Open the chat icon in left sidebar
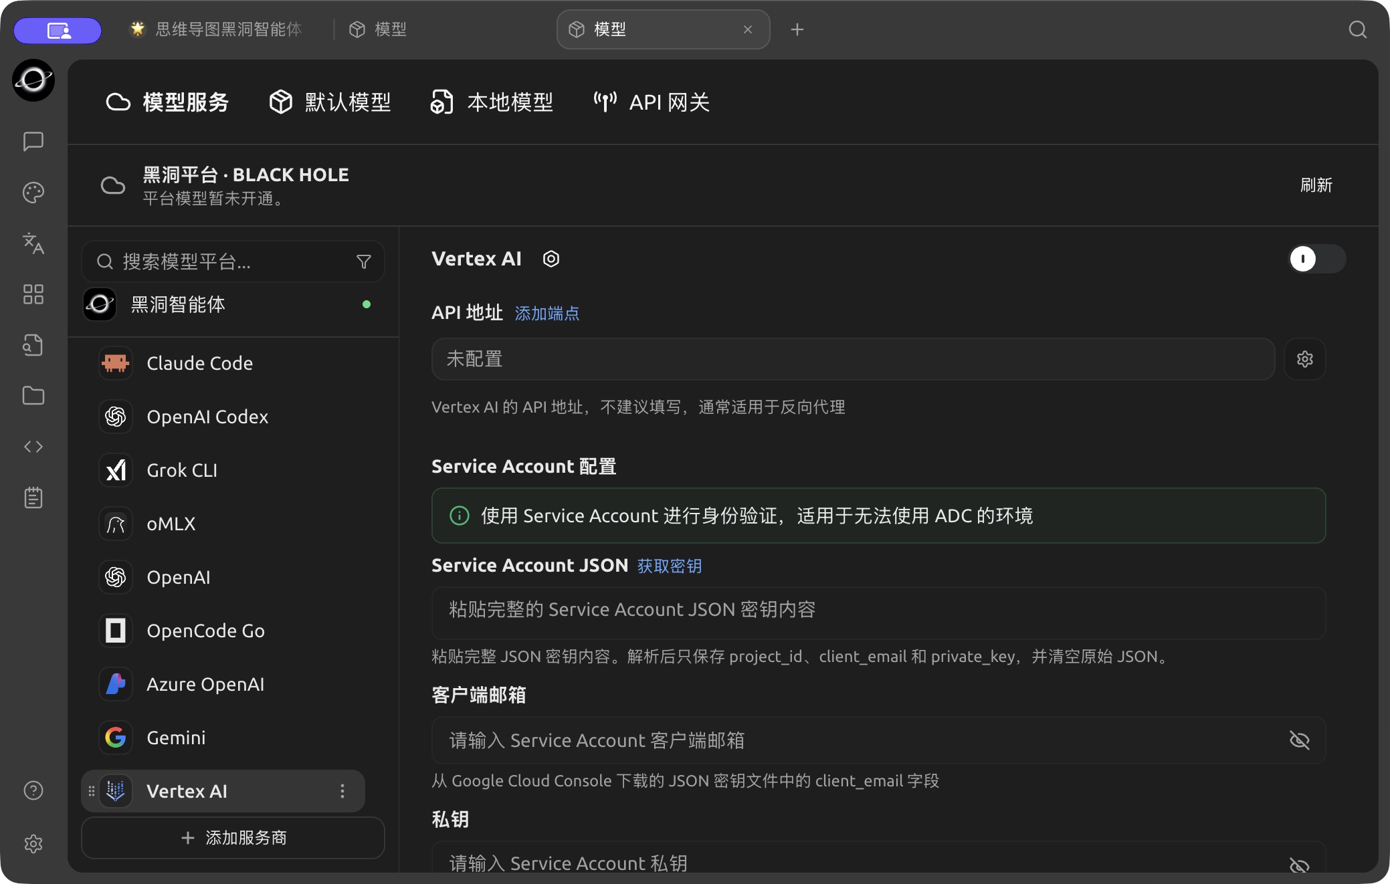The height and width of the screenshot is (884, 1390). [33, 141]
